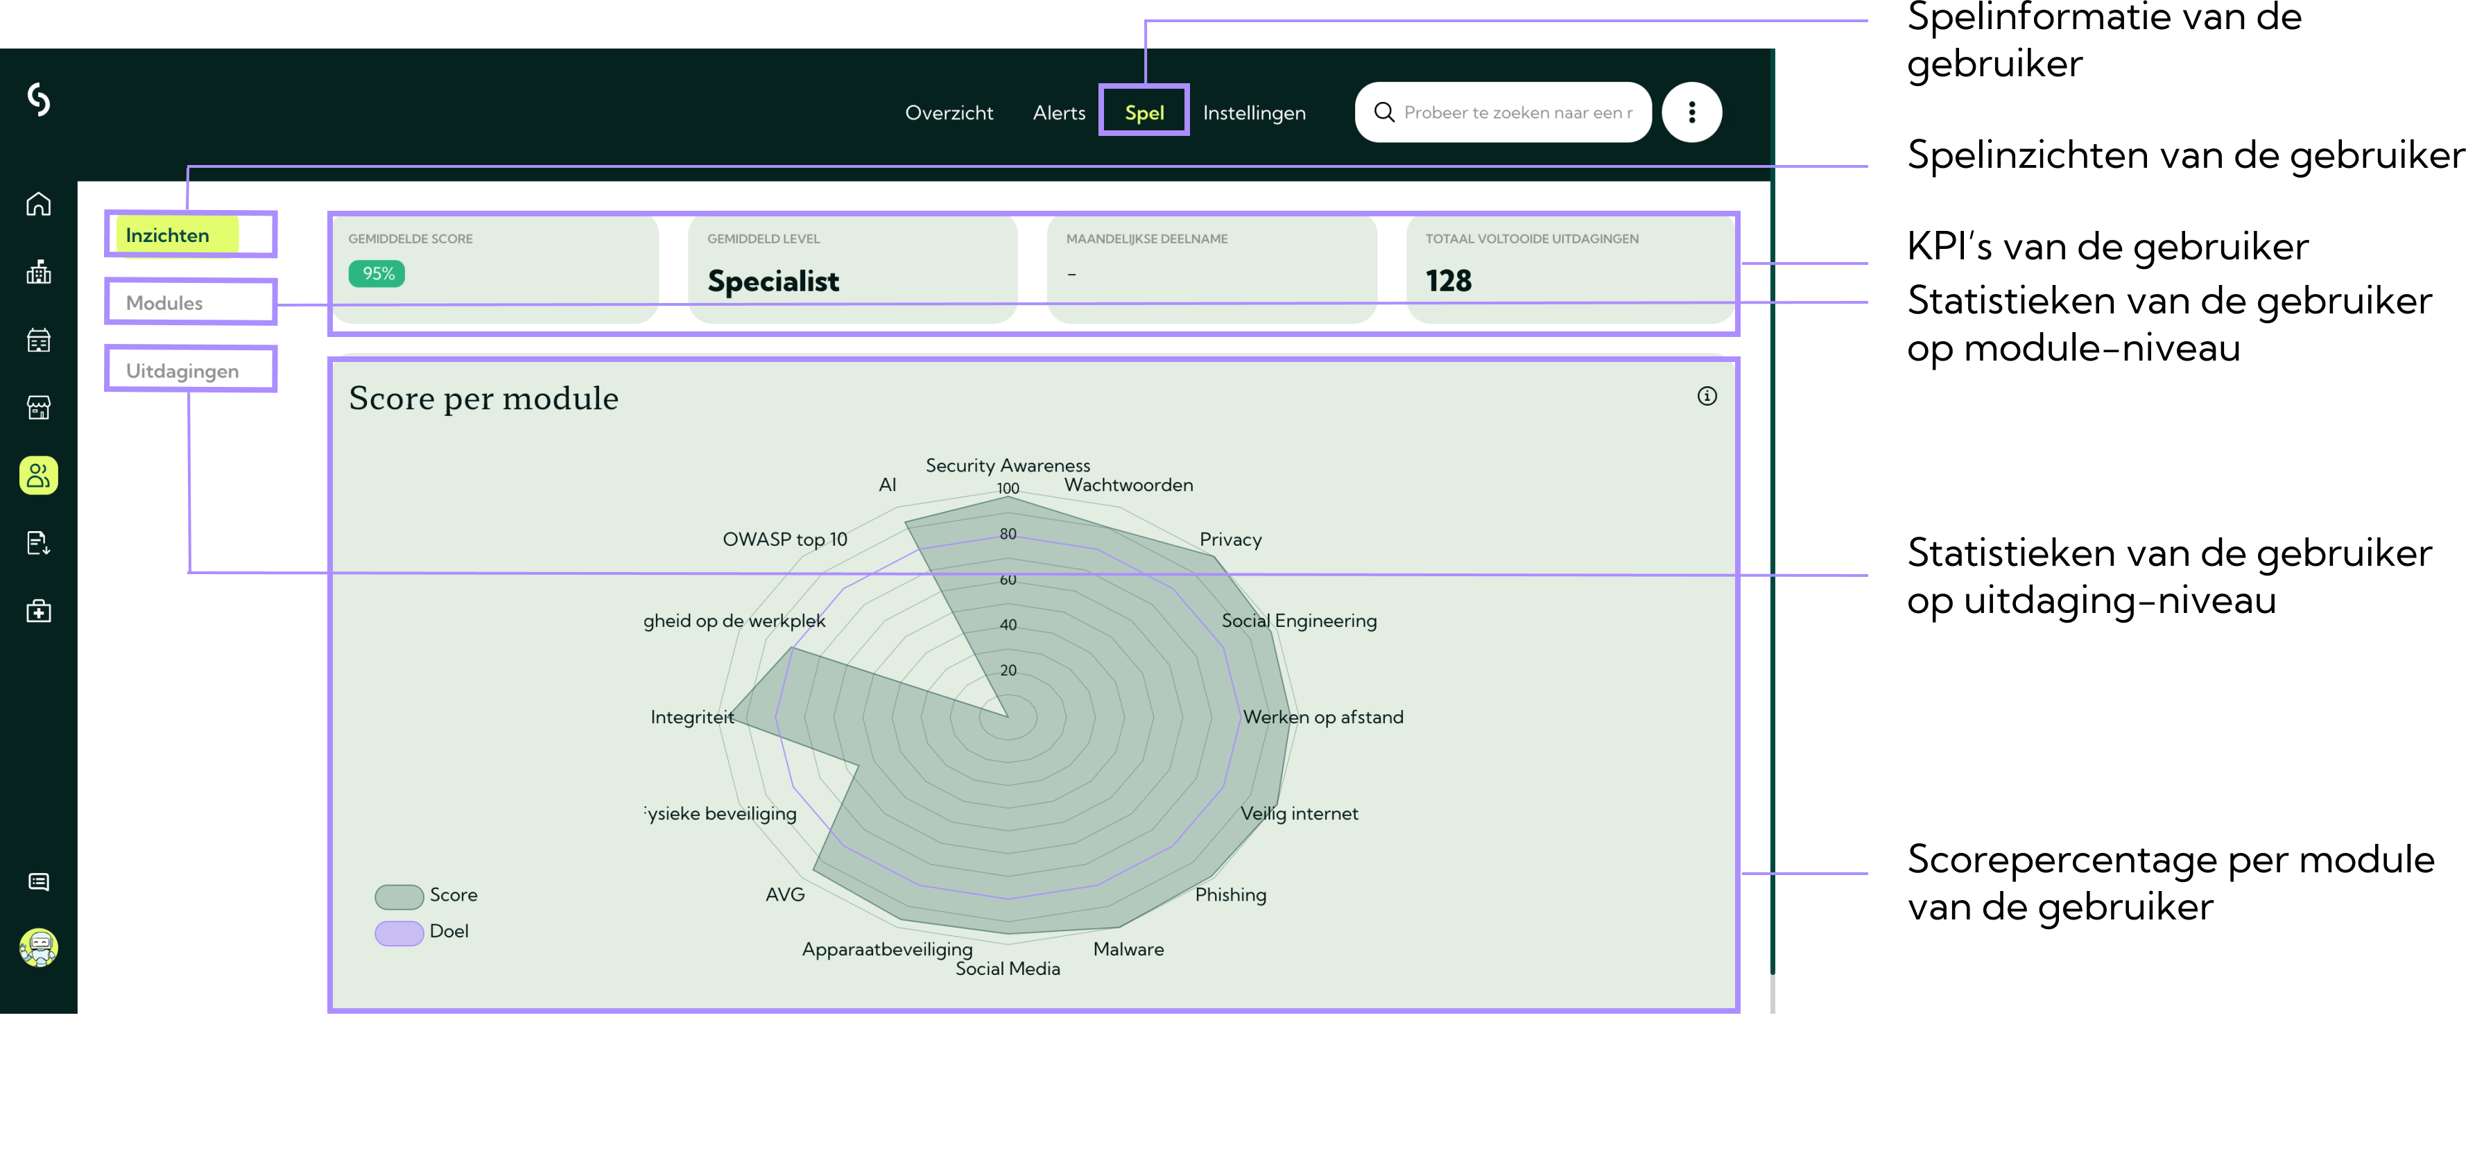Click info icon on Score per module
The height and width of the screenshot is (1176, 2466).
(x=1707, y=396)
